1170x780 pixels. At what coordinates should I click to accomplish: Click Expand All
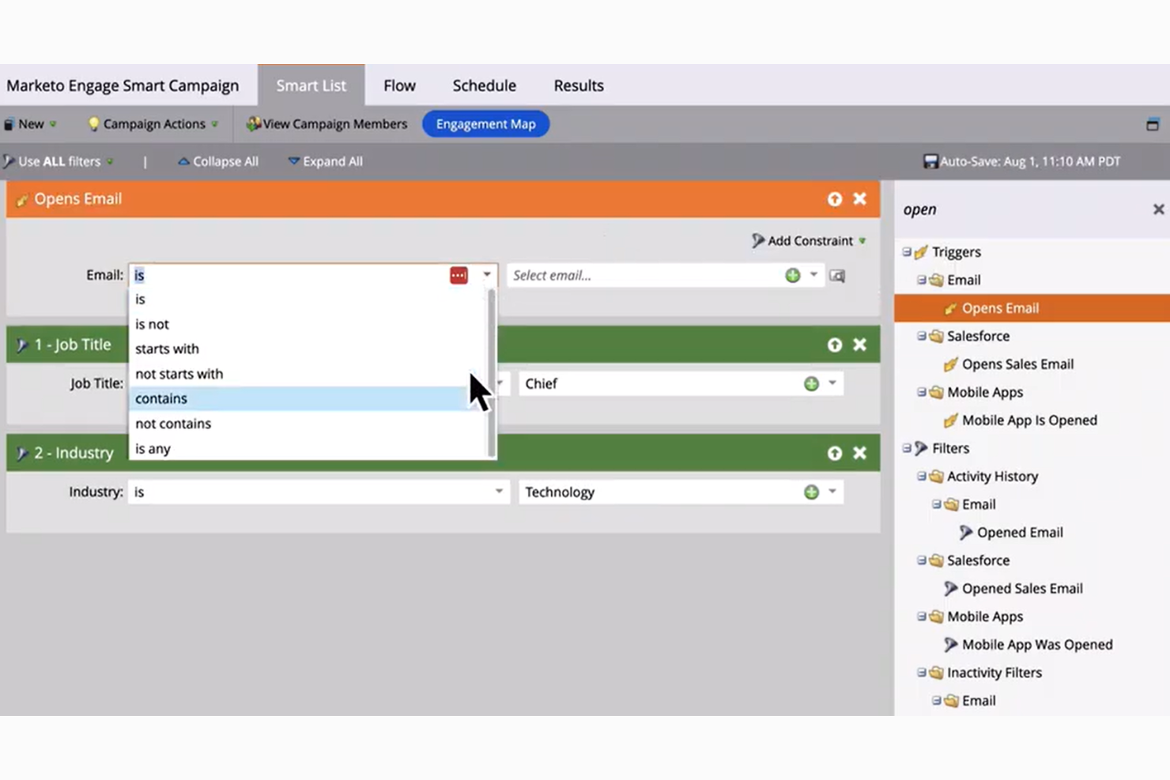click(325, 161)
